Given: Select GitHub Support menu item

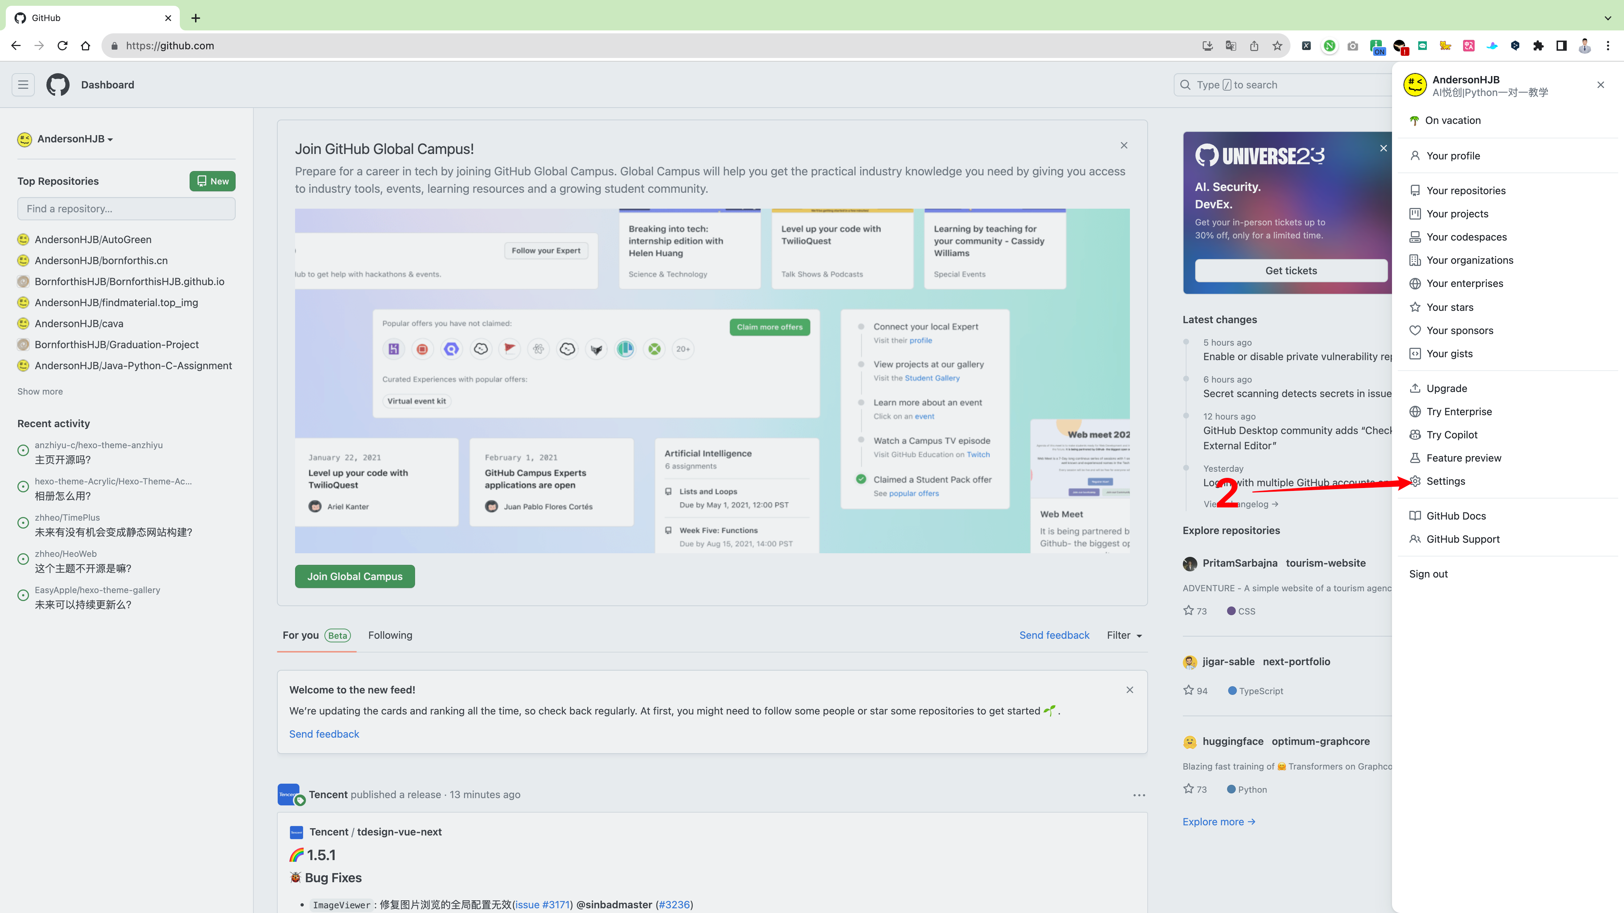Looking at the screenshot, I should click(1507, 539).
